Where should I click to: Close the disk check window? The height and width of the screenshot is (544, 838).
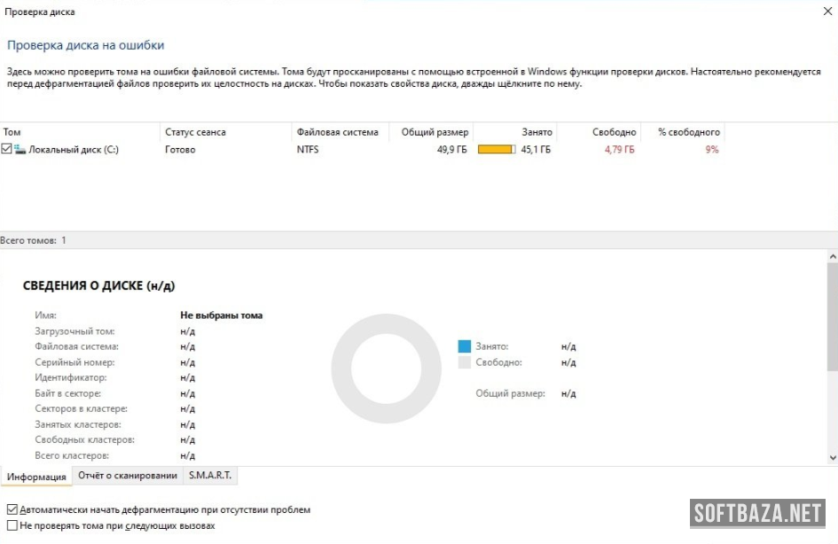pos(826,12)
